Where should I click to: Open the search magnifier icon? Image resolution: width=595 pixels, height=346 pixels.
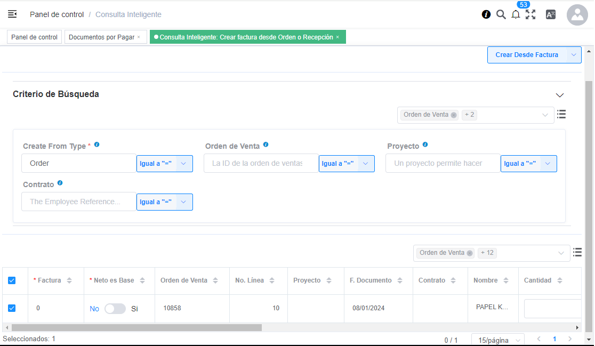(501, 14)
